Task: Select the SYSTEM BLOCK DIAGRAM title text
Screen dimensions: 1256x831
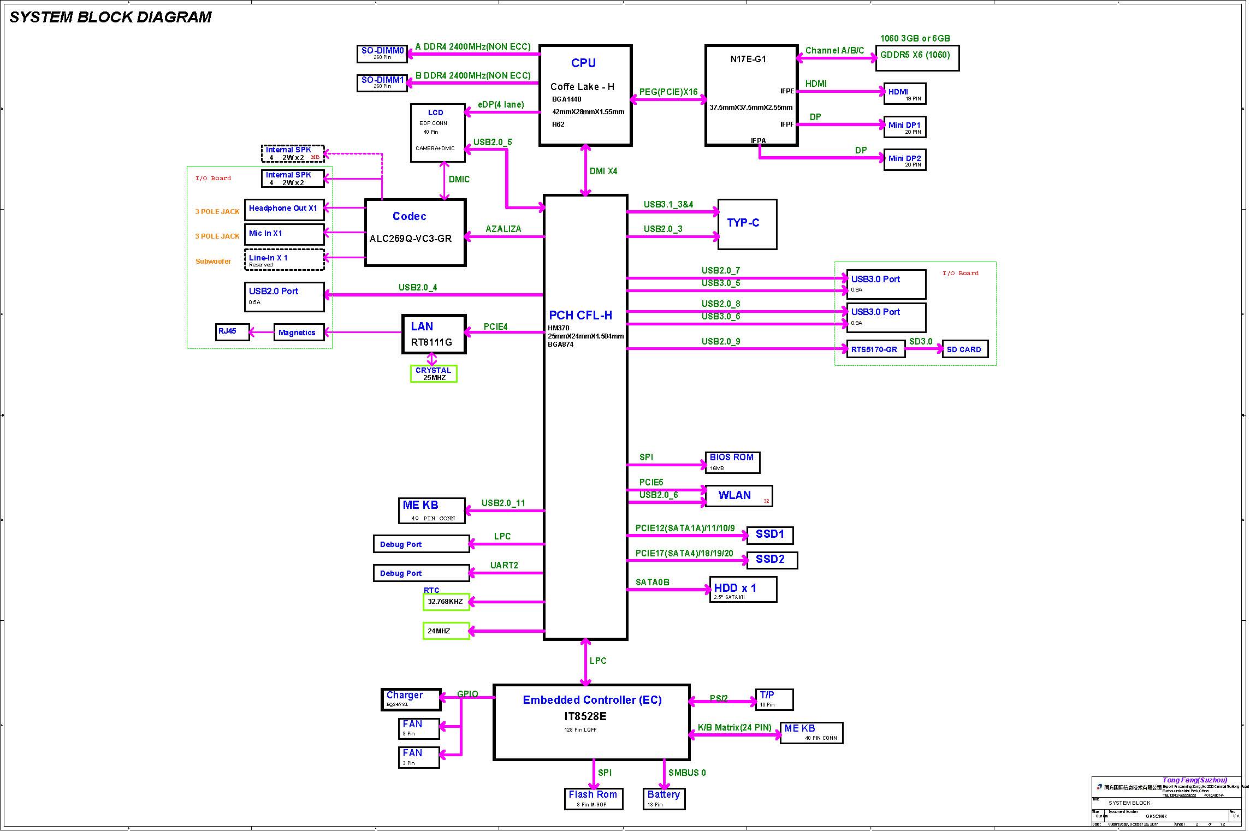Action: pos(110,17)
